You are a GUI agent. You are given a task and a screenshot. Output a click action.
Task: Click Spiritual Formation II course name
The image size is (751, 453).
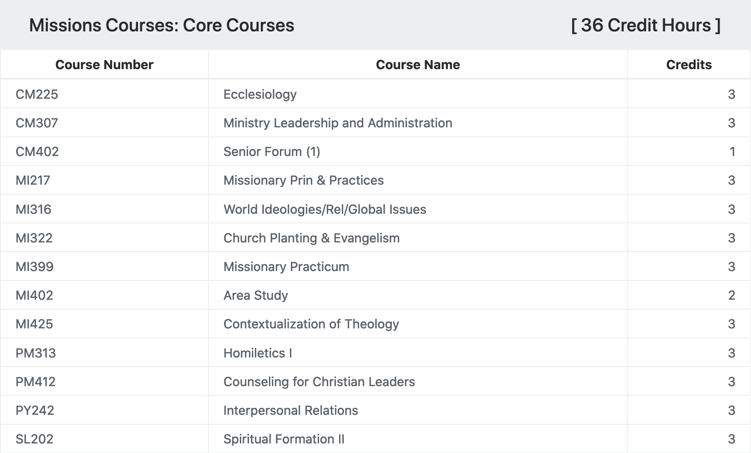(284, 439)
